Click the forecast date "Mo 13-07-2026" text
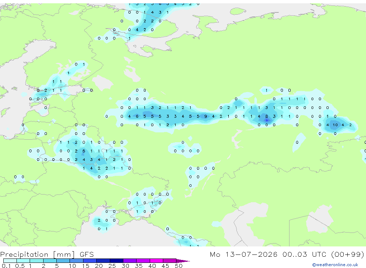 pos(243,254)
